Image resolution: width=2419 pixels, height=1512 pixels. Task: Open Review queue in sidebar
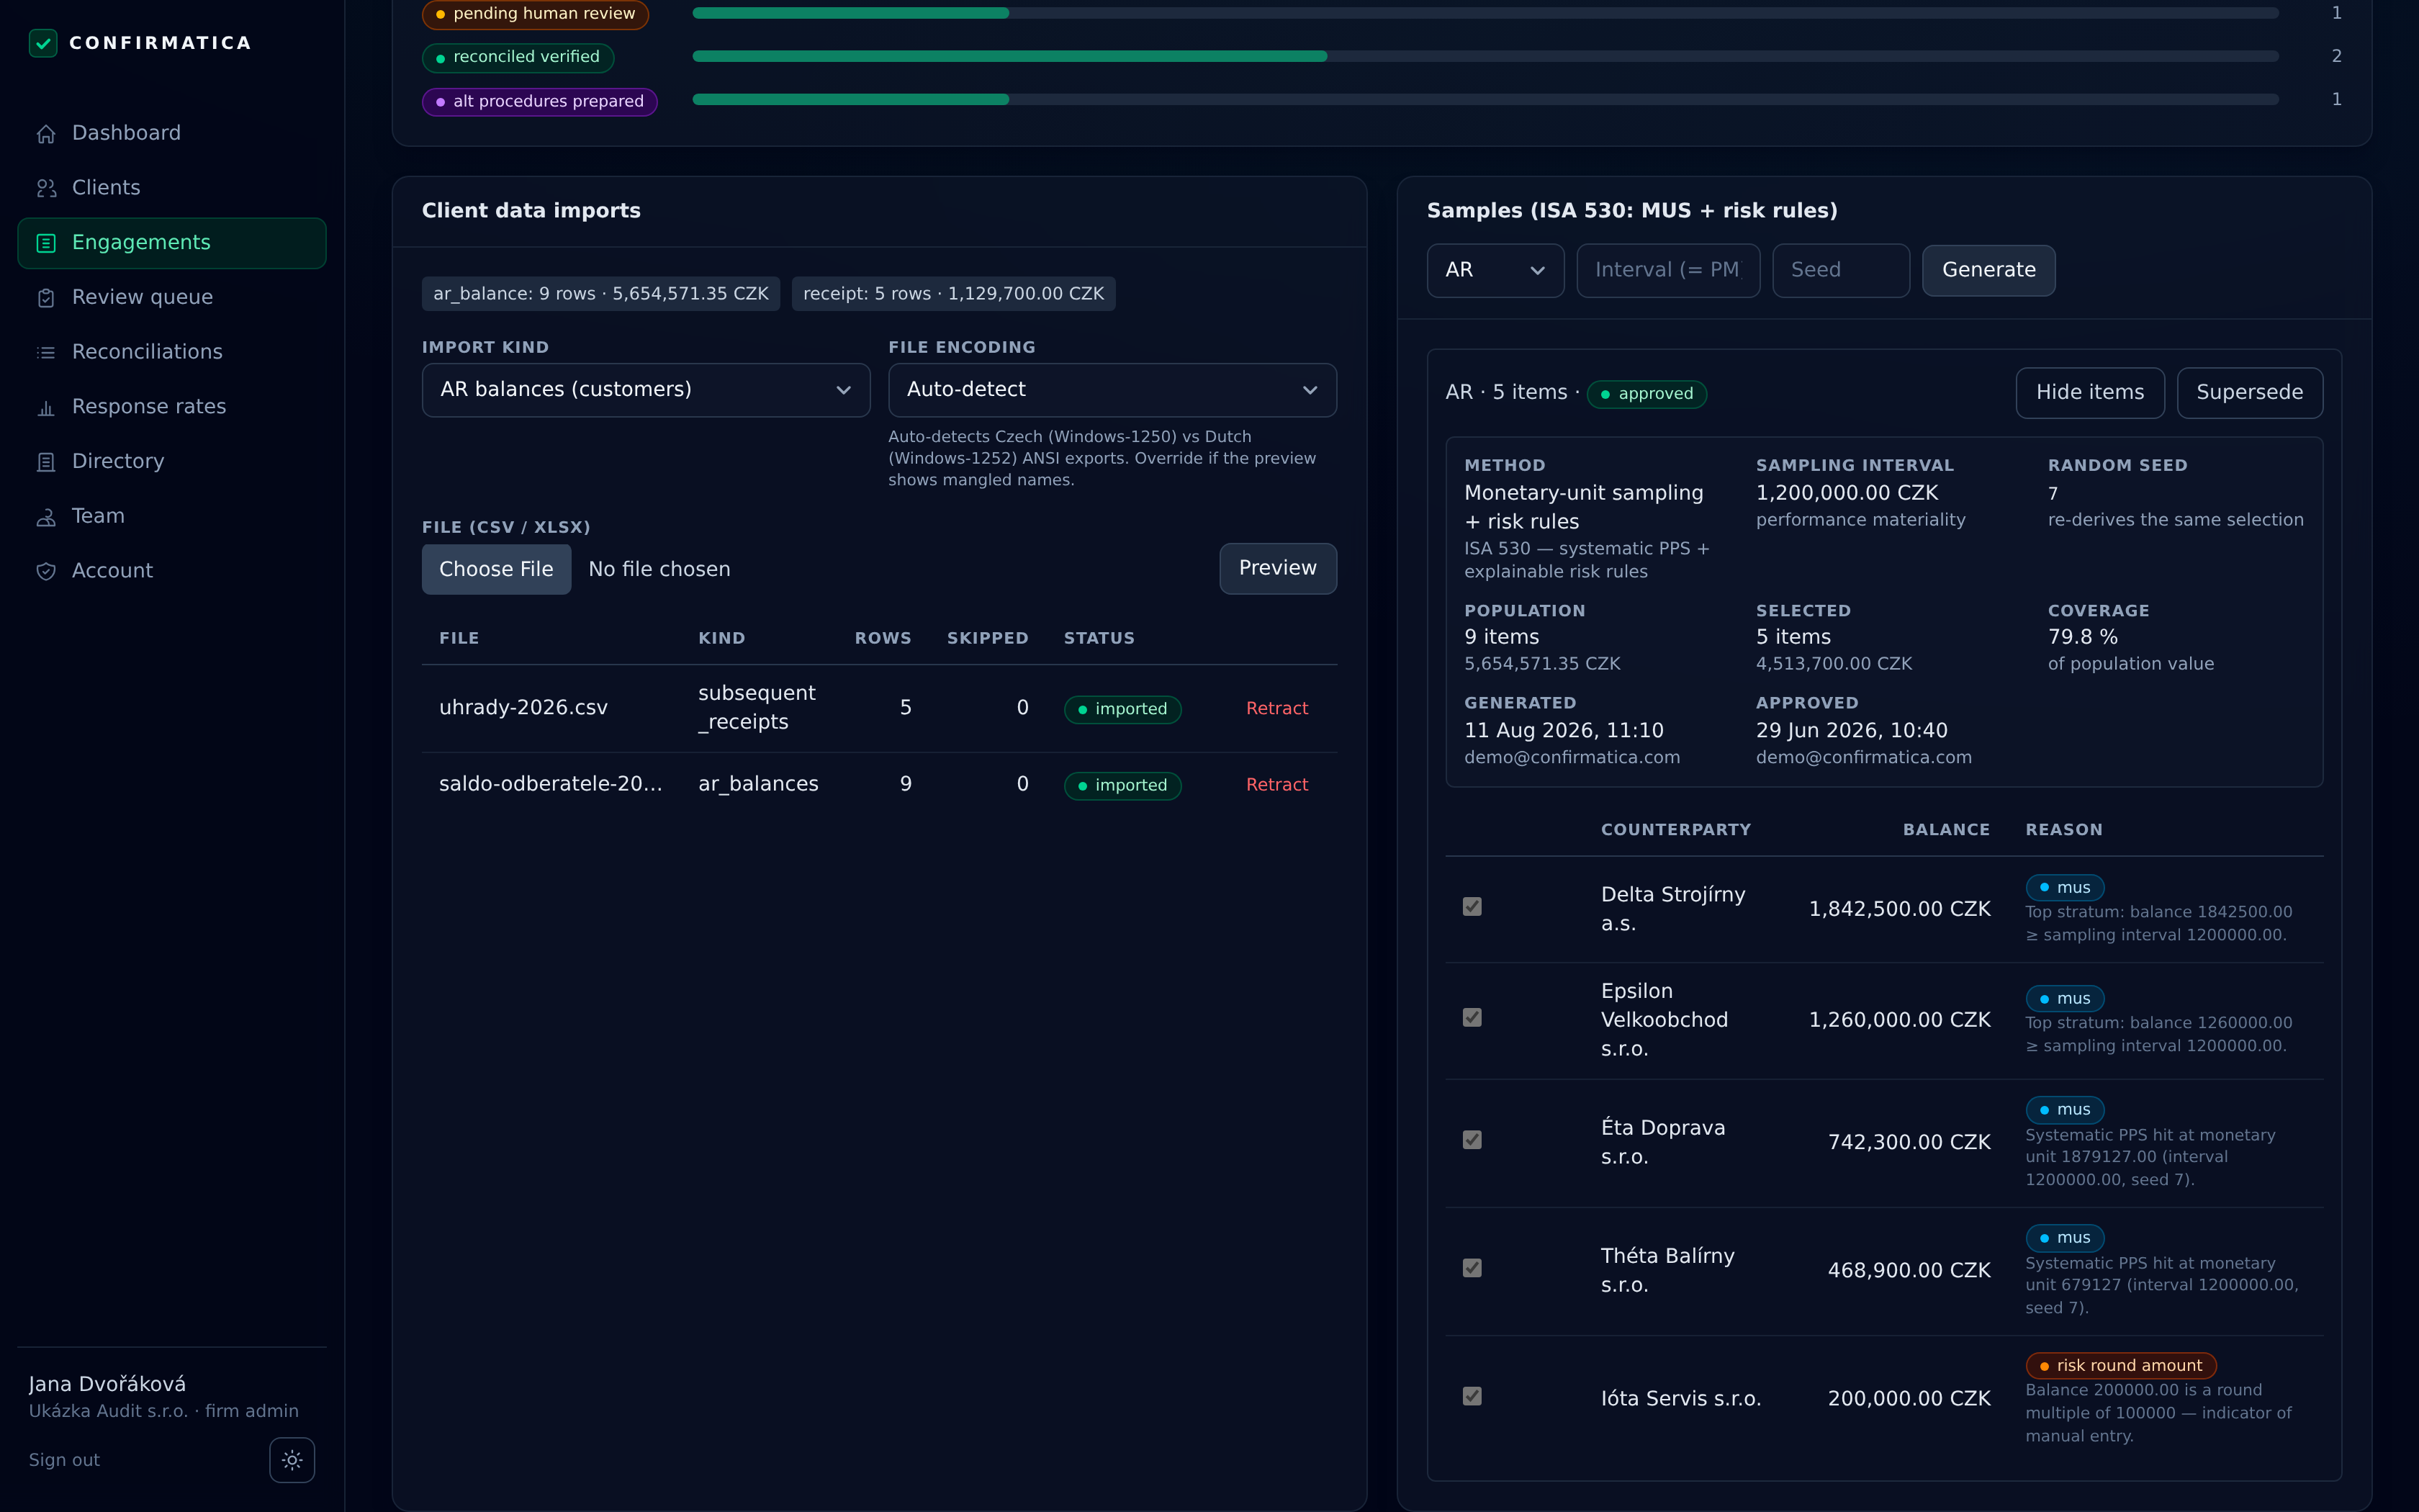(172, 297)
